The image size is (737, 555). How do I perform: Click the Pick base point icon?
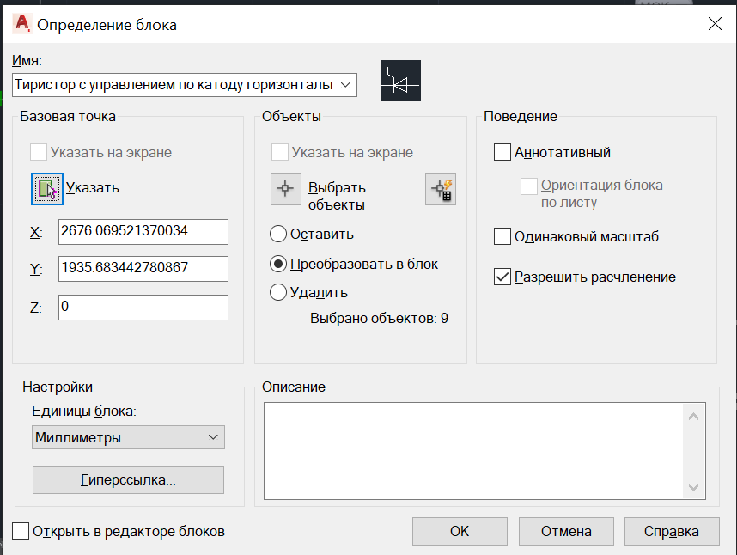click(x=47, y=188)
